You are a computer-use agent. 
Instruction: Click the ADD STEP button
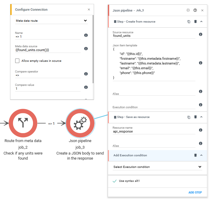click(195, 192)
